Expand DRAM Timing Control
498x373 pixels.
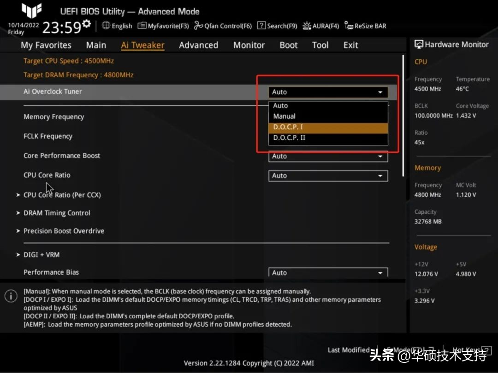[x=57, y=212]
